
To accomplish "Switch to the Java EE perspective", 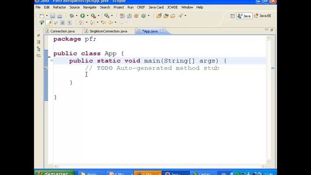I will [262, 16].
